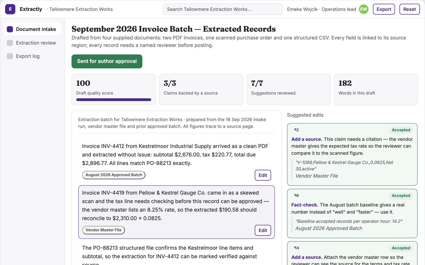Open the Vendor Master File source chip
The height and width of the screenshot is (265, 425).
click(x=103, y=230)
